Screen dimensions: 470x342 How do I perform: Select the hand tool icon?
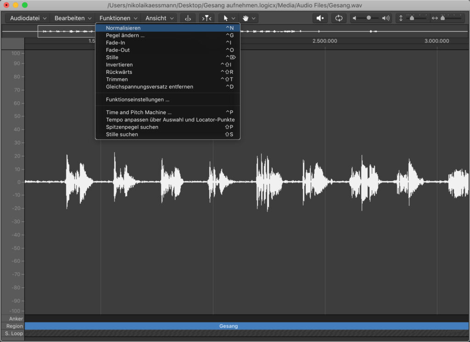click(246, 18)
